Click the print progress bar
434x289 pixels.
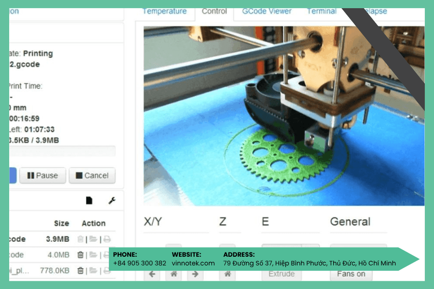coord(62,151)
